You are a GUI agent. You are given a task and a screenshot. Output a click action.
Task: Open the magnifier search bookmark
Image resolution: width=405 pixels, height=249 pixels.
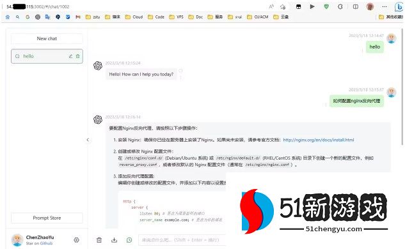pos(17,17)
